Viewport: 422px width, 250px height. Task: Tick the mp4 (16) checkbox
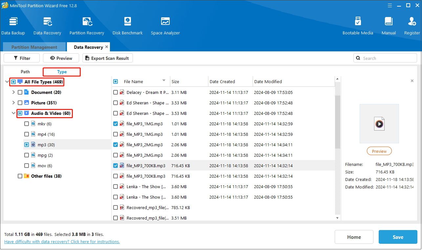pos(27,134)
